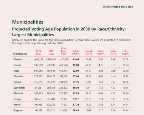
Task: Click the White VAP % column header
Action: [76, 52]
